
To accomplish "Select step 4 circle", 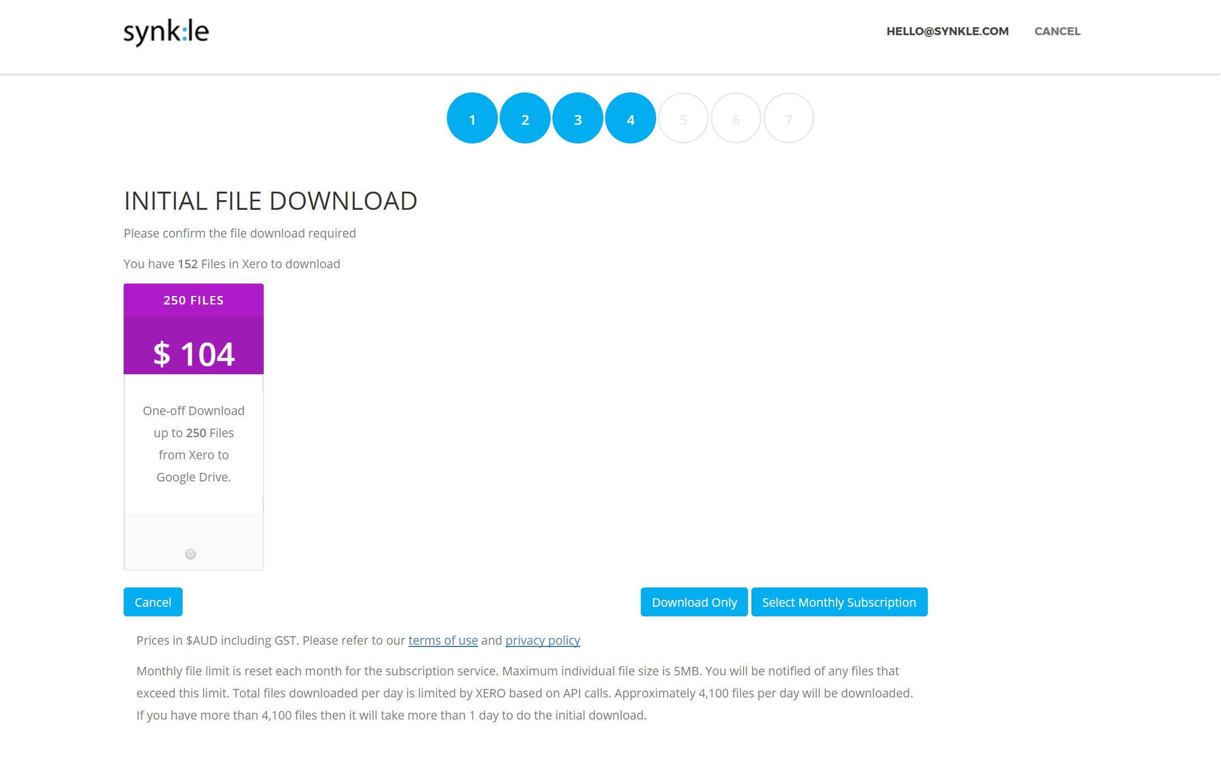I will [x=631, y=119].
